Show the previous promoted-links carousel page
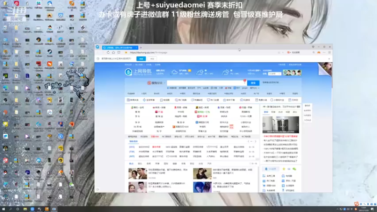The image size is (377, 212). (x=249, y=141)
